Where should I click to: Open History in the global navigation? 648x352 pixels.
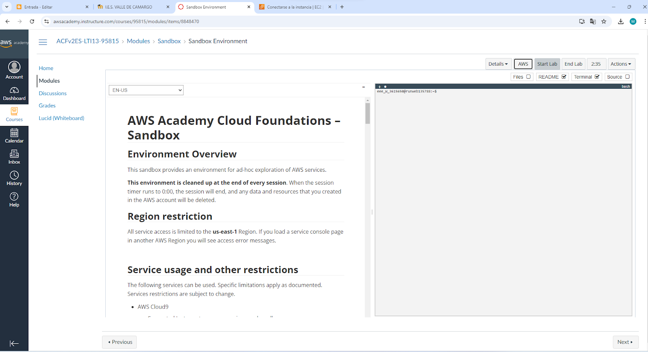14,179
